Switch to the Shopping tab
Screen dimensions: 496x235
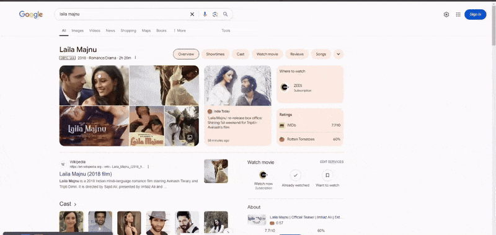pyautogui.click(x=128, y=30)
